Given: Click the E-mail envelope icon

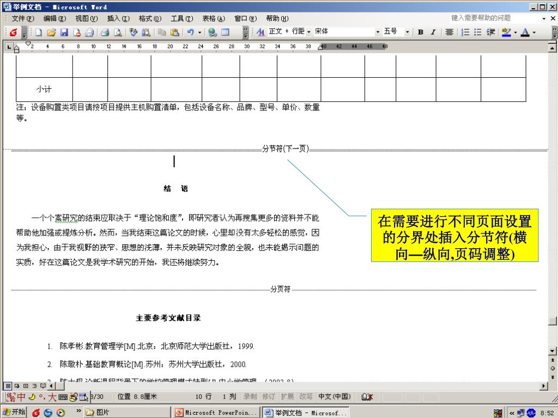Looking at the screenshot, I should point(90,32).
